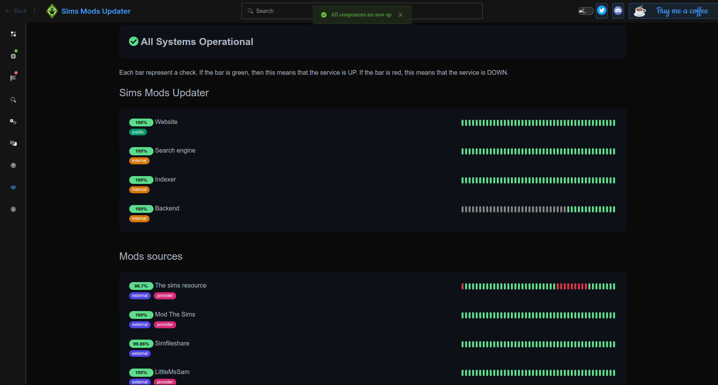The image size is (718, 385).
Task: Click the 'provider' tag under The sims resource
Action: point(165,296)
